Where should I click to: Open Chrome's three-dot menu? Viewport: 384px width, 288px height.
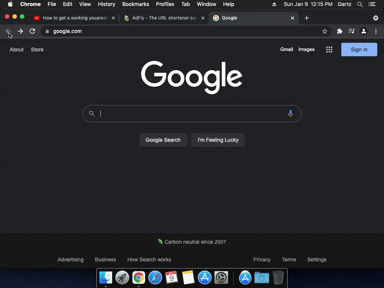(376, 31)
